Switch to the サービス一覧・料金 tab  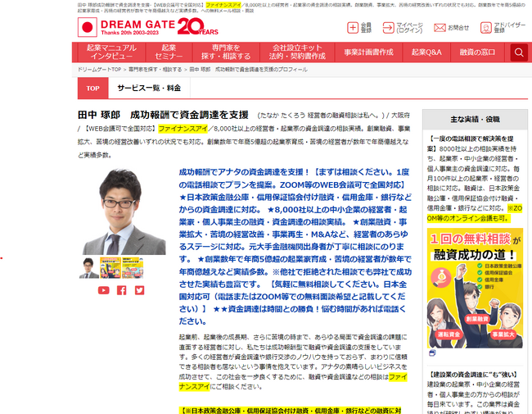pyautogui.click(x=149, y=88)
